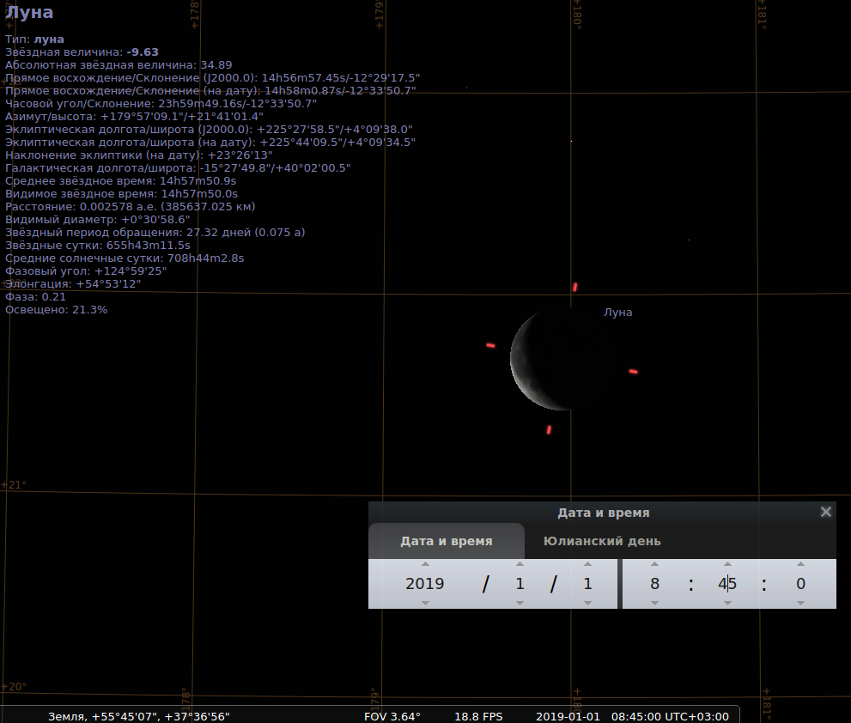The height and width of the screenshot is (723, 851).
Task: Click the year field showing 2019
Action: (x=425, y=584)
